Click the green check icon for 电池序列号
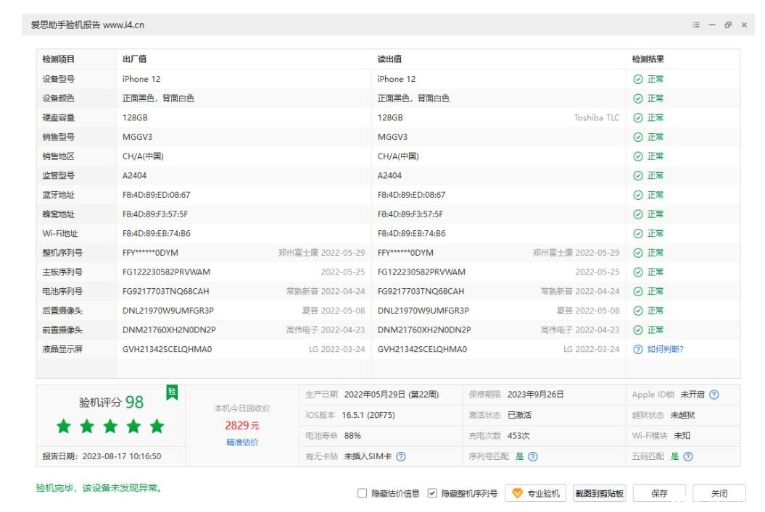765x512 pixels. point(637,291)
